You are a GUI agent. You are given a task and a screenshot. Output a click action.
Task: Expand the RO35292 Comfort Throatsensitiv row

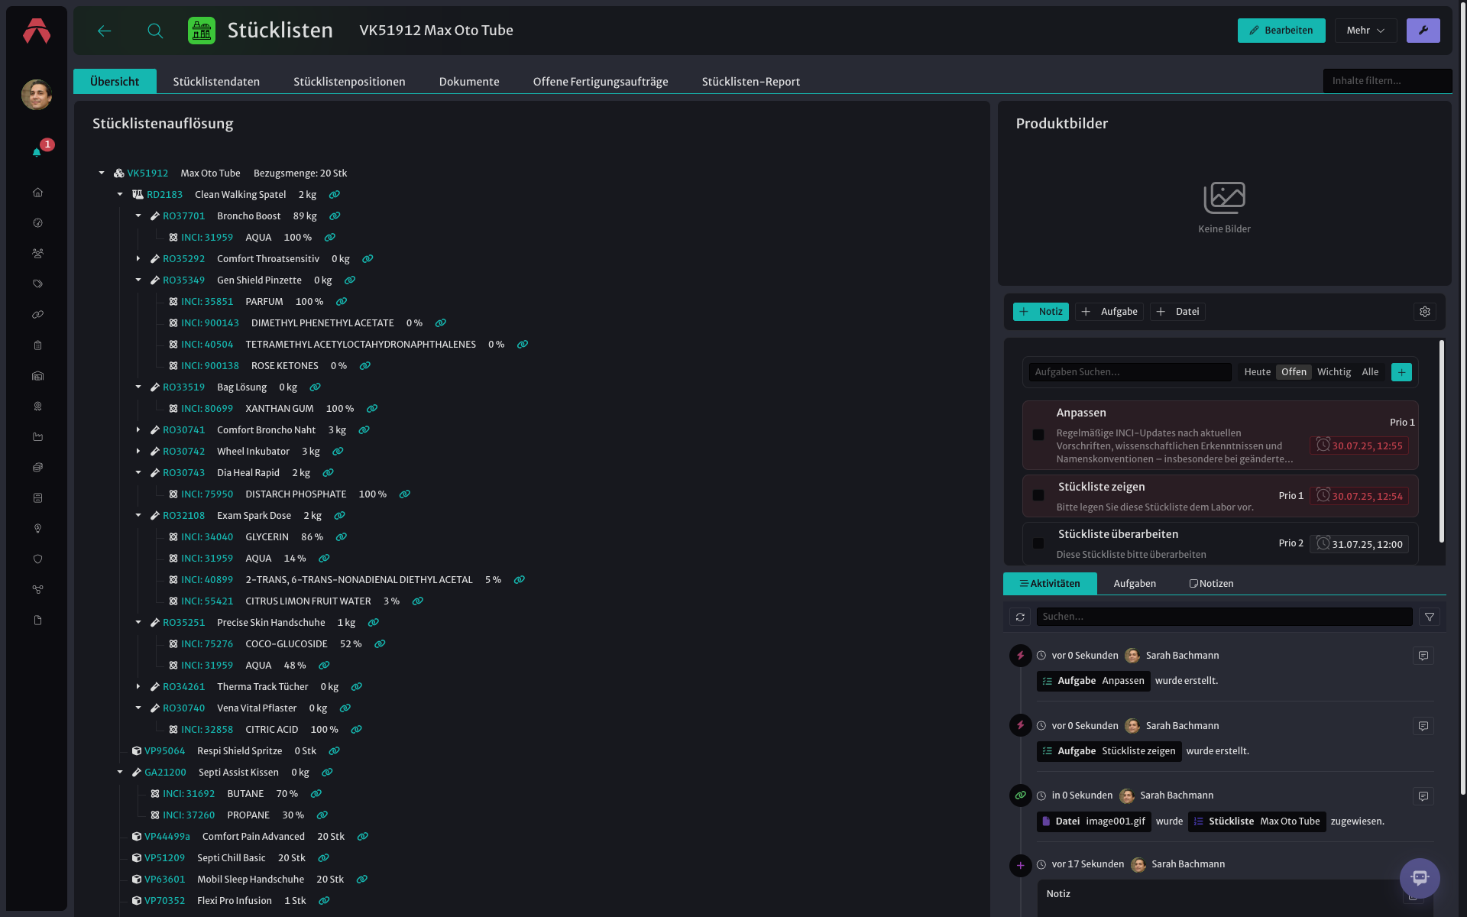point(138,259)
